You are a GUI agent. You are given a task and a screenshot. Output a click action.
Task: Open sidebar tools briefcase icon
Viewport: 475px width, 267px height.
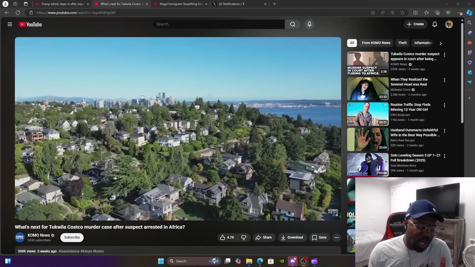[469, 43]
